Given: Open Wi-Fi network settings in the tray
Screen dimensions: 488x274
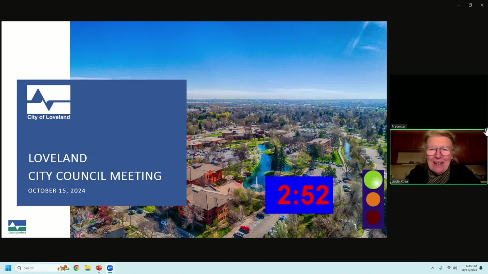Looking at the screenshot, I should (449, 268).
